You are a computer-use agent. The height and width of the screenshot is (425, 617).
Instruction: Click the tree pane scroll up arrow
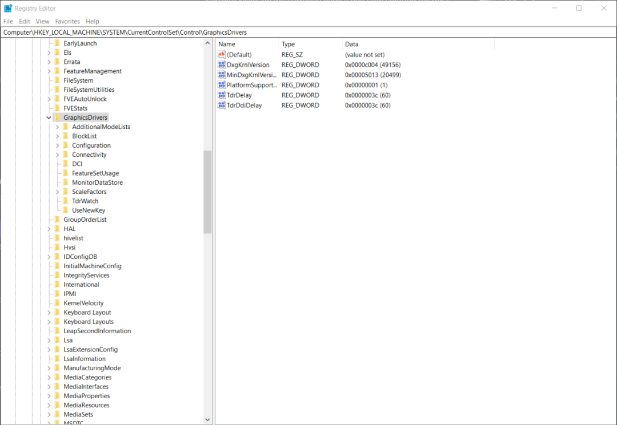pos(207,43)
